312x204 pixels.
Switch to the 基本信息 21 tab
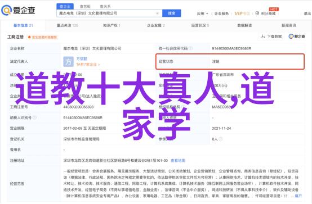(x=23, y=25)
